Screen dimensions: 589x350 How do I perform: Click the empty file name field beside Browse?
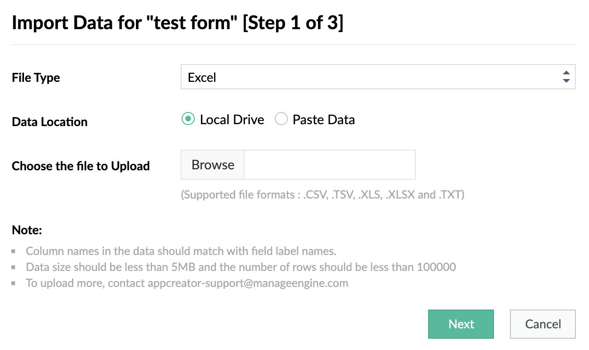click(x=329, y=165)
